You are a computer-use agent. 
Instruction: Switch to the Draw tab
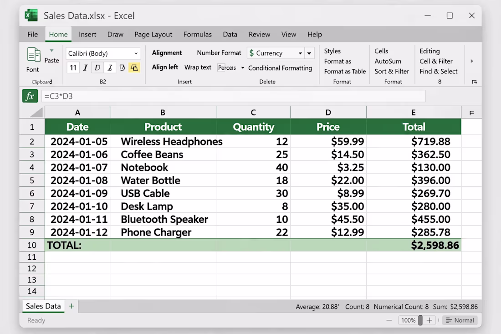[115, 34]
